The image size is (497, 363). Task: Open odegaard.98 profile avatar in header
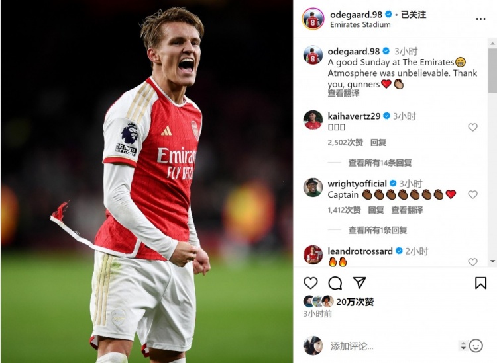click(x=313, y=19)
